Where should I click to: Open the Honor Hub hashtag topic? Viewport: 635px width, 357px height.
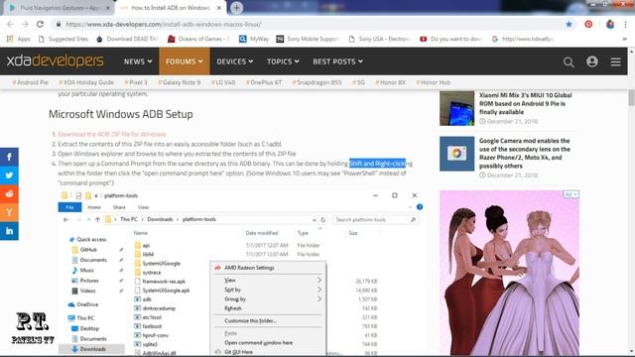(x=434, y=82)
